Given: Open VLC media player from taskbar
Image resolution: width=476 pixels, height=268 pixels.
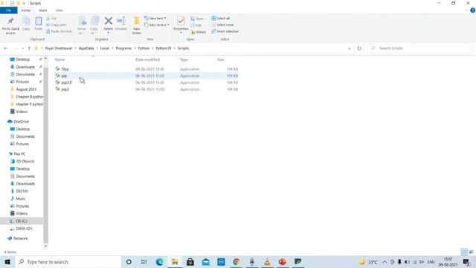Looking at the screenshot, I should tap(267, 261).
